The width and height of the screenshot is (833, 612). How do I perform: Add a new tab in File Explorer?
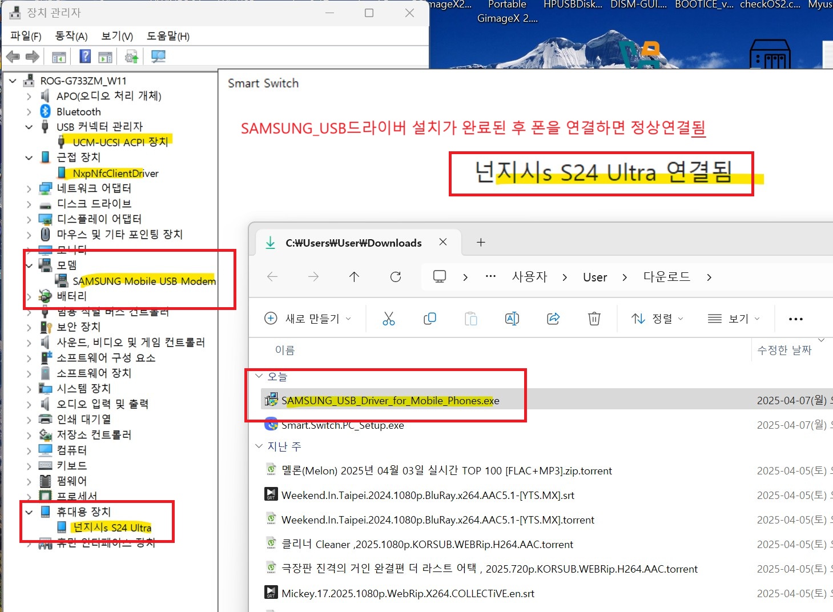[481, 243]
